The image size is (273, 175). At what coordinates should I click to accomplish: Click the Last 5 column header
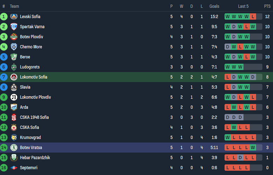243,6
